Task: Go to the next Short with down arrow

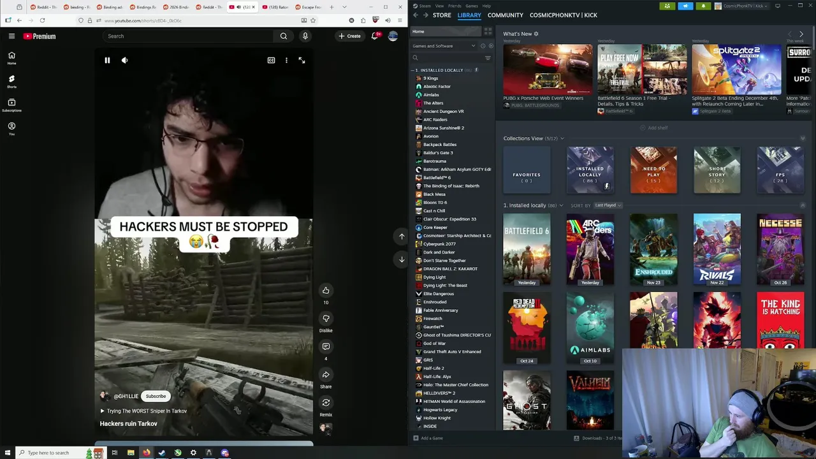Action: click(x=402, y=259)
